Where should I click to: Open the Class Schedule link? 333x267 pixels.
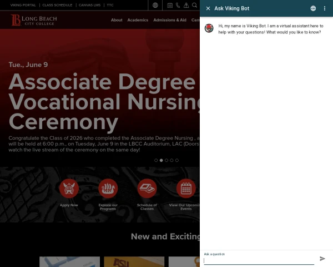pos(57,5)
